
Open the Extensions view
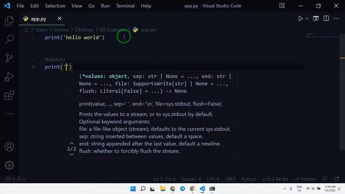click(x=9, y=95)
